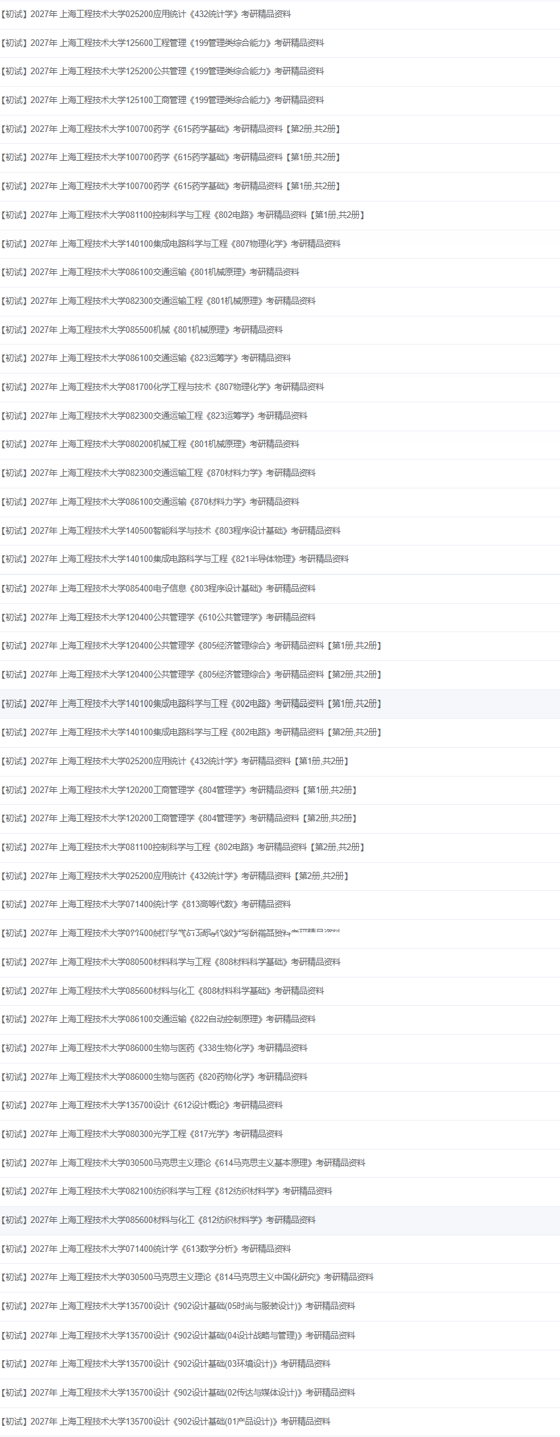This screenshot has width=560, height=1437.
Task: Open 082300交通运输工程《823运筹学》link
Action: point(154,416)
